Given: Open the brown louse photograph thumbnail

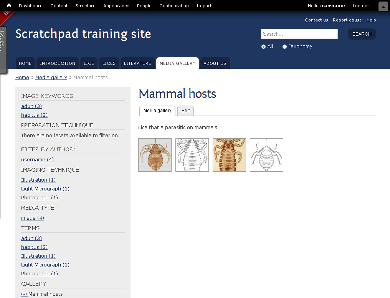Looking at the screenshot, I should click(x=155, y=155).
